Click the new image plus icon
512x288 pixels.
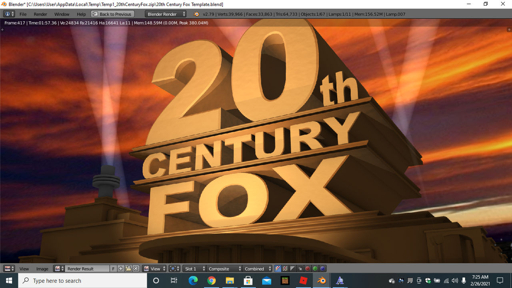point(121,269)
